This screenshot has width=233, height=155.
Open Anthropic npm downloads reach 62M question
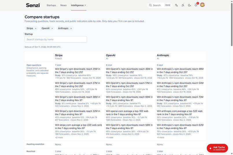pyautogui.click(x=180, y=126)
